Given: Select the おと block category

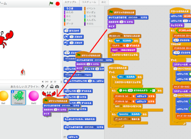Looking at the screenshot, I should (x=68, y=16).
